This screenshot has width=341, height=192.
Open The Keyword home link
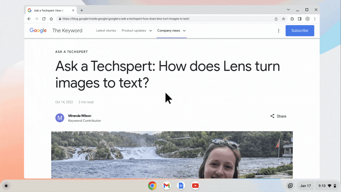[x=67, y=31]
